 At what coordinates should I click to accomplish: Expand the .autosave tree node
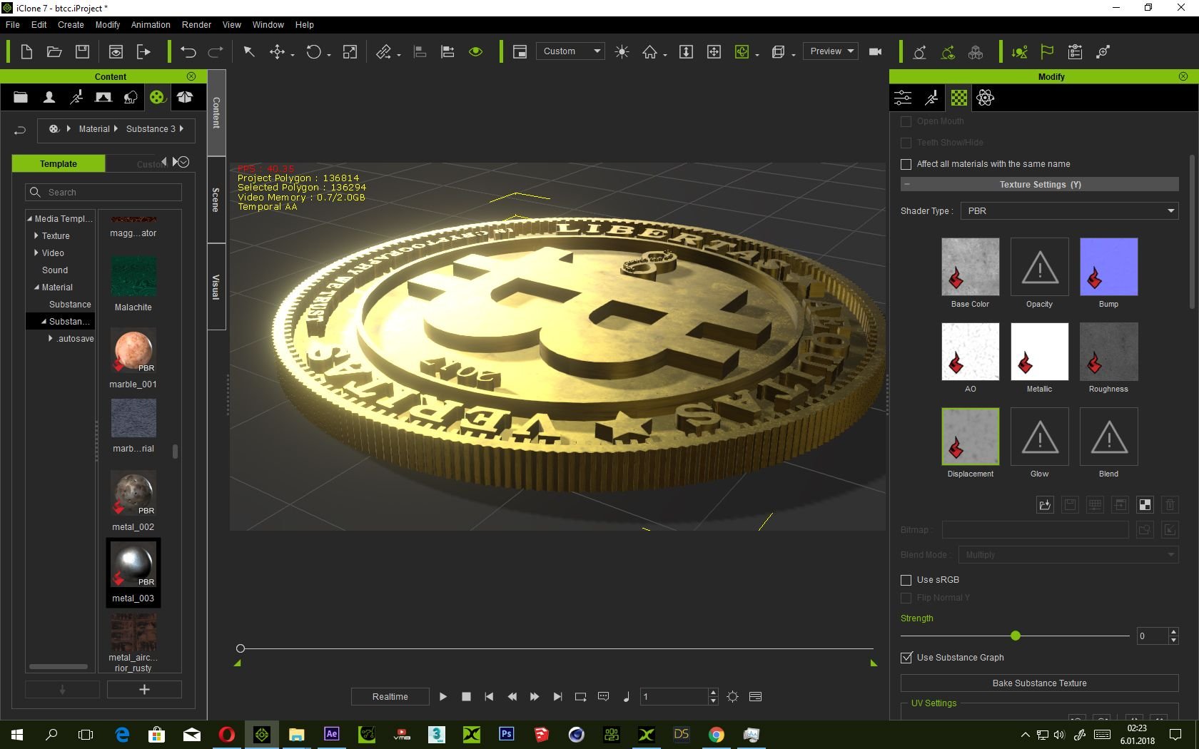tap(50, 339)
